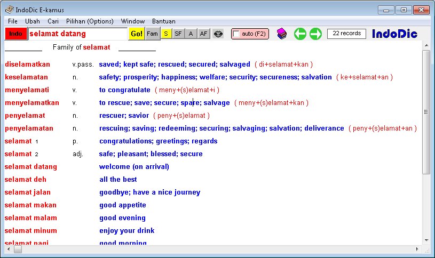Click the '22 records' counter field
This screenshot has height=258, width=435.
(346, 34)
